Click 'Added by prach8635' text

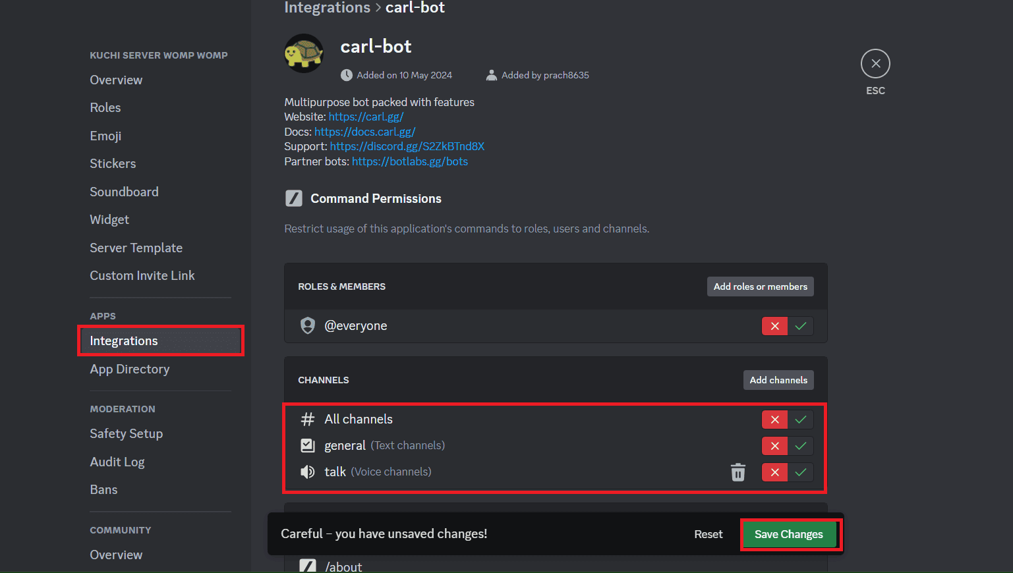click(545, 75)
